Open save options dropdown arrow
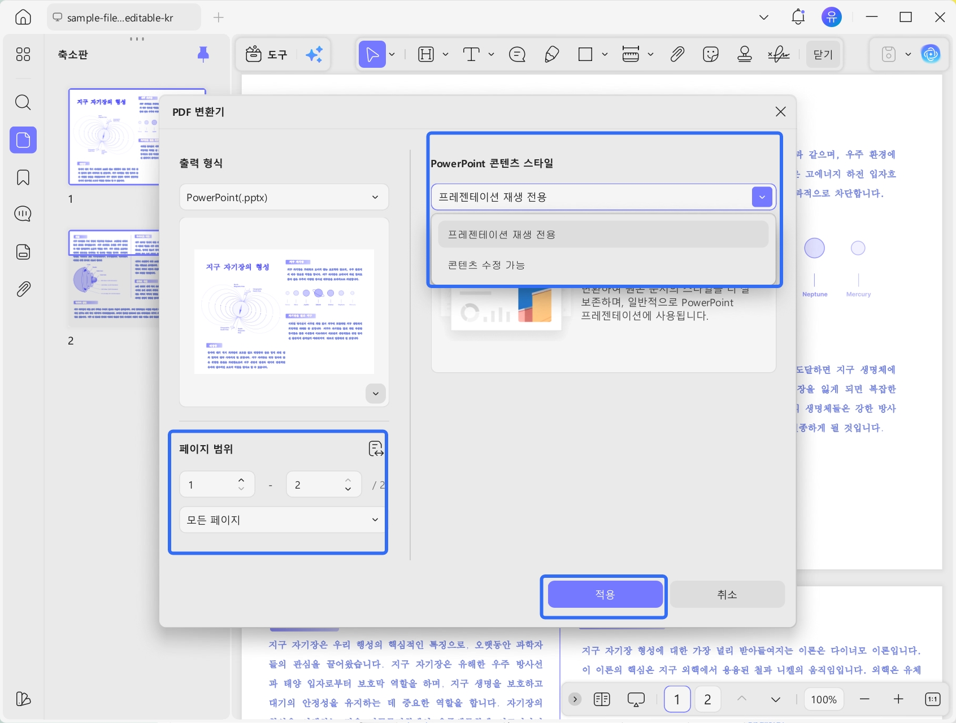The image size is (956, 723). tap(908, 54)
